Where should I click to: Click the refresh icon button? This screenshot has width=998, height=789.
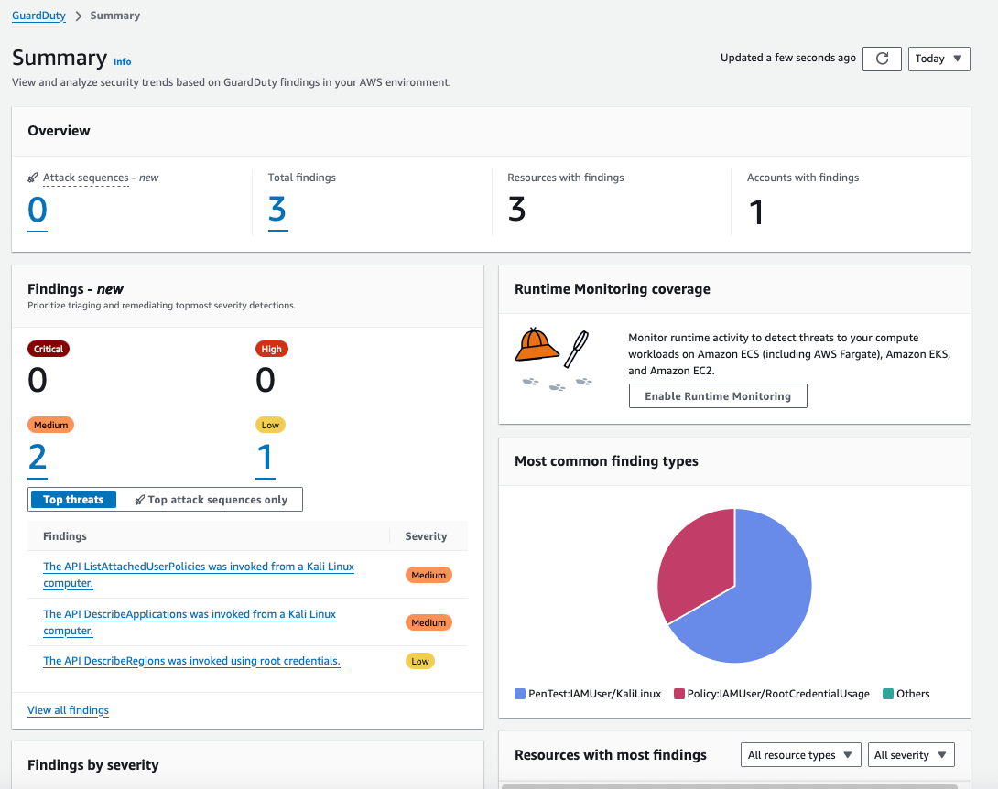882,59
